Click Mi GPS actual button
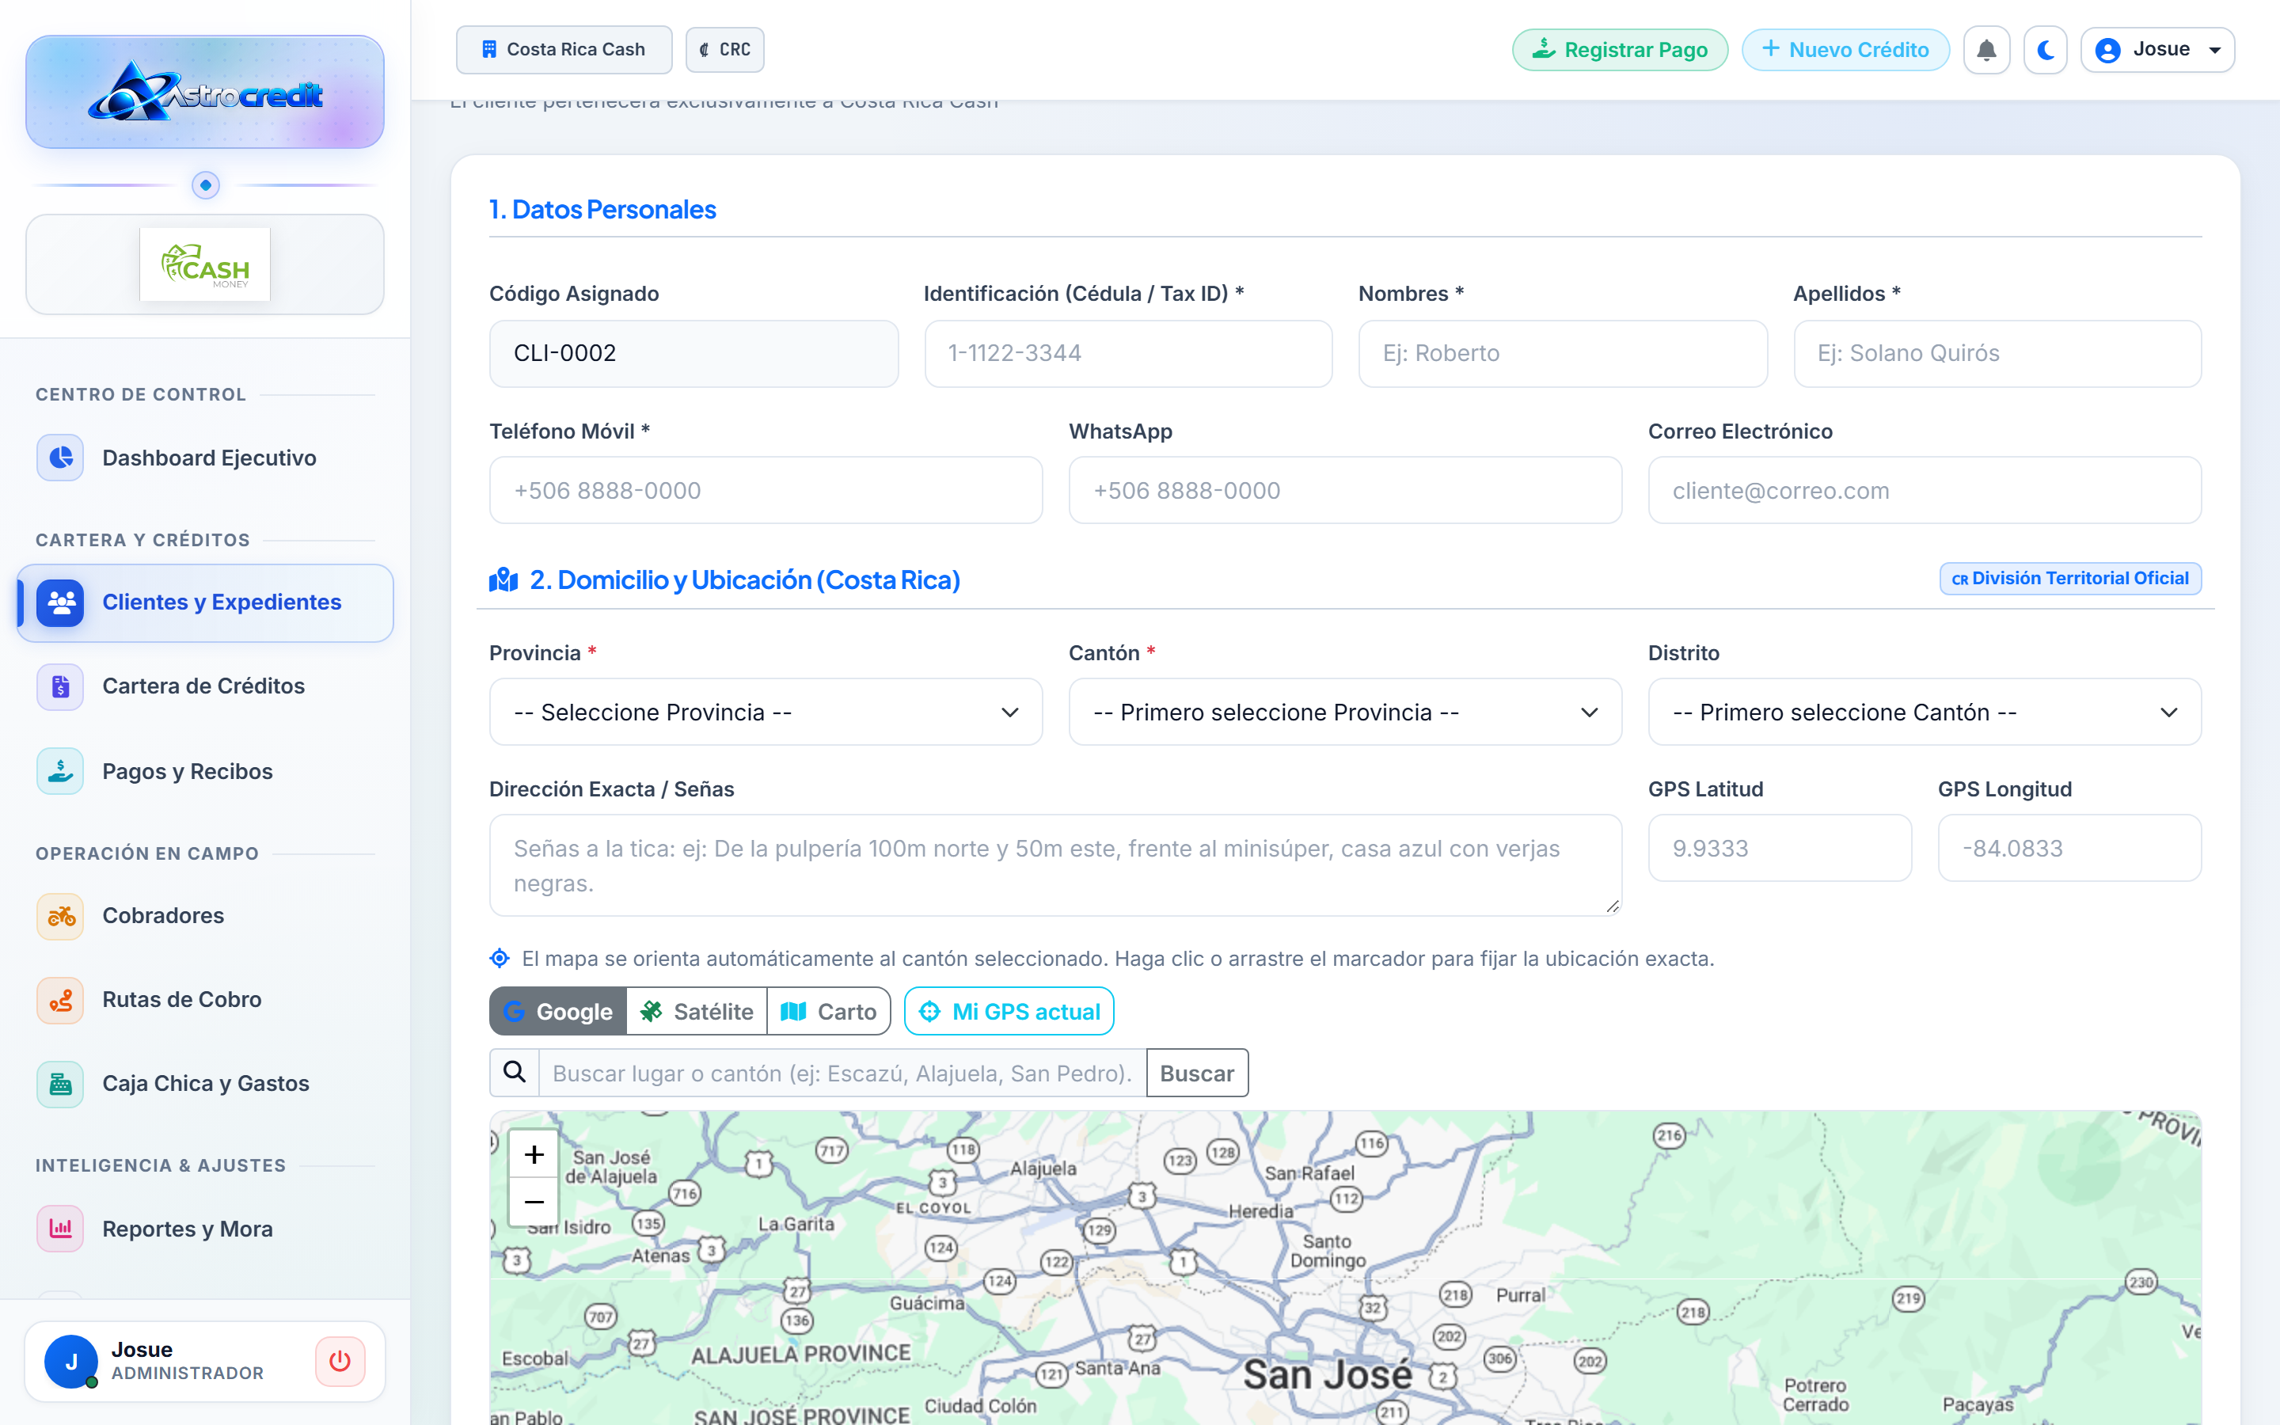This screenshot has width=2280, height=1425. [x=1009, y=1011]
